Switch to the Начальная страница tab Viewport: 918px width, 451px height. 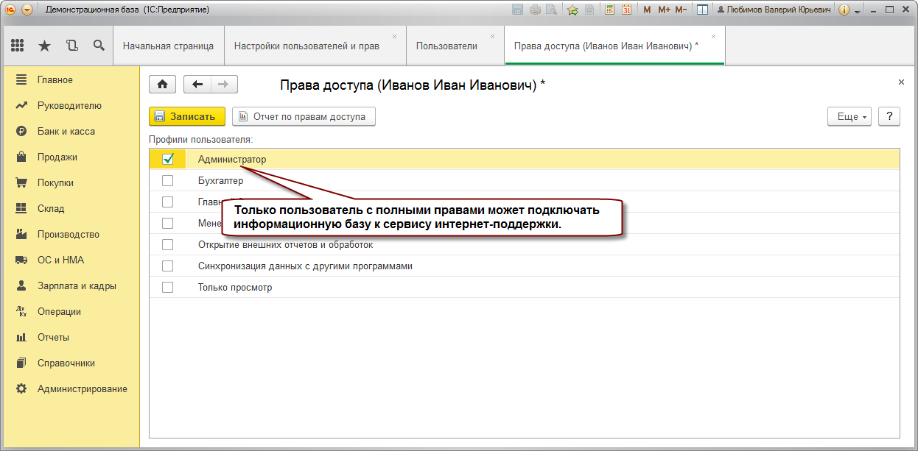pyautogui.click(x=168, y=46)
